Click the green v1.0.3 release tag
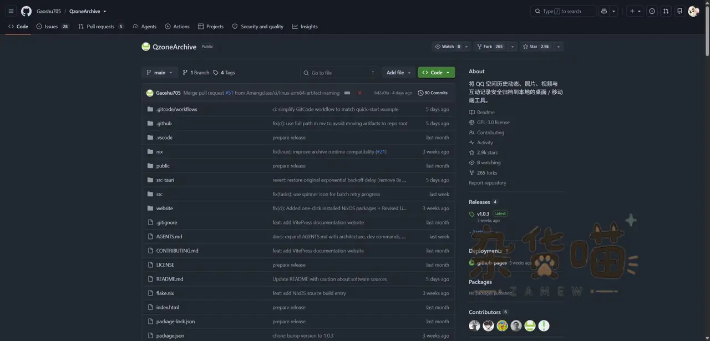Screen dimensions: 710x341 (483, 213)
